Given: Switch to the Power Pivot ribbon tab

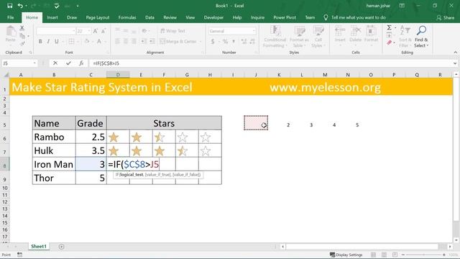Looking at the screenshot, I should click(285, 17).
